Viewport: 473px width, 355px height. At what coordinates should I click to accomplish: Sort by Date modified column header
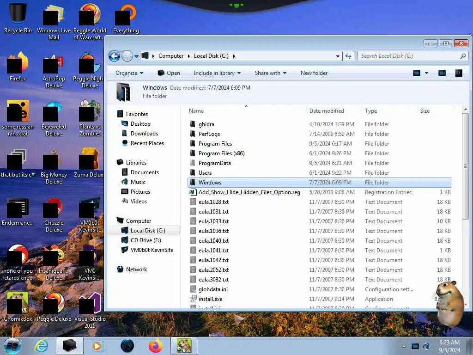pos(334,111)
